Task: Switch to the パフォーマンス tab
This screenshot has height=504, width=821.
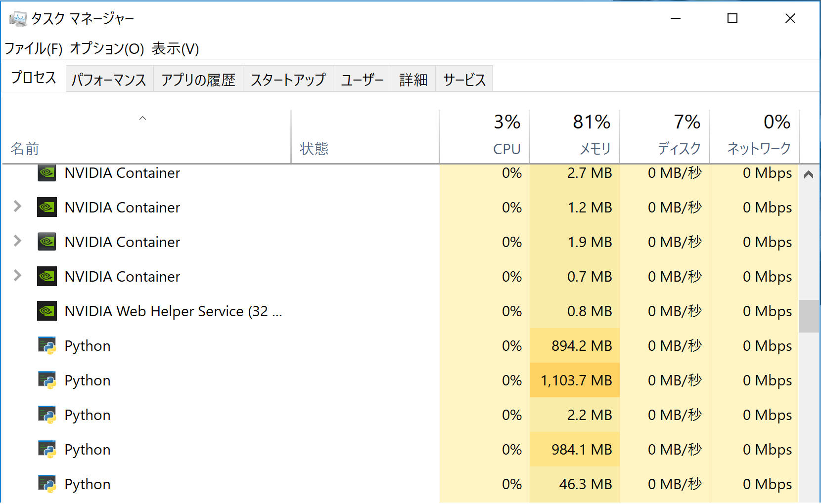Action: click(109, 78)
